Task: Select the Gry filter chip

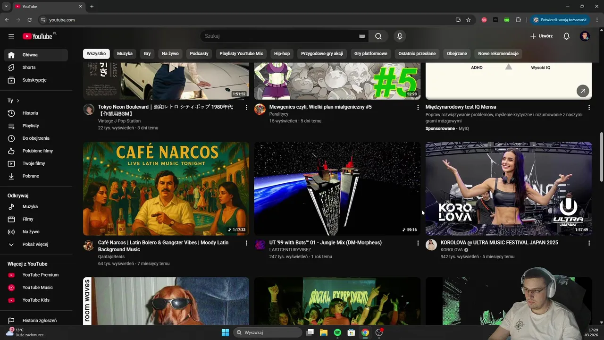Action: [x=147, y=54]
